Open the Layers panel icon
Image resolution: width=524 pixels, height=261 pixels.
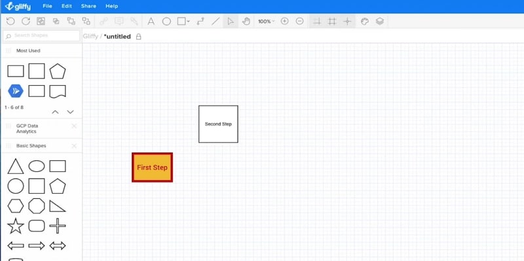(x=380, y=22)
